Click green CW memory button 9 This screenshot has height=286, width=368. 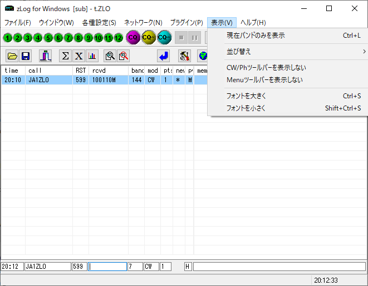pos(89,38)
